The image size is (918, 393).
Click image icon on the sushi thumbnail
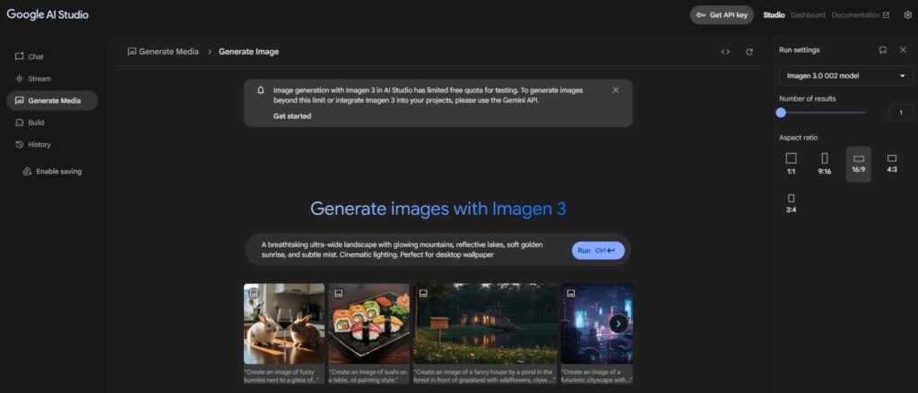click(x=338, y=293)
